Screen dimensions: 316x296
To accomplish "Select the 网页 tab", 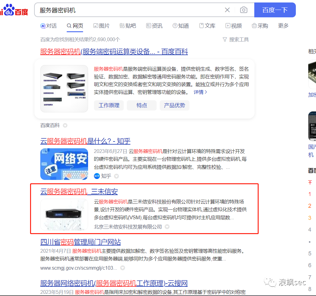I will tap(75, 26).
